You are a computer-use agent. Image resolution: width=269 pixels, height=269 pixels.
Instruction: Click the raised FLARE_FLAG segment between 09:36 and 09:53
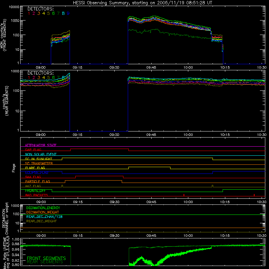[x=149, y=167]
